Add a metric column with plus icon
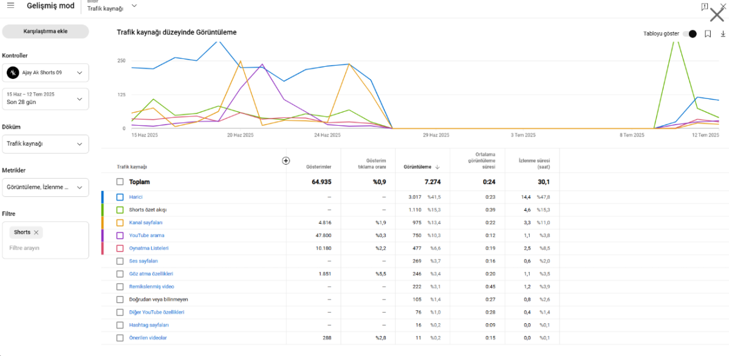Viewport: 729px width, 356px height. click(x=286, y=160)
